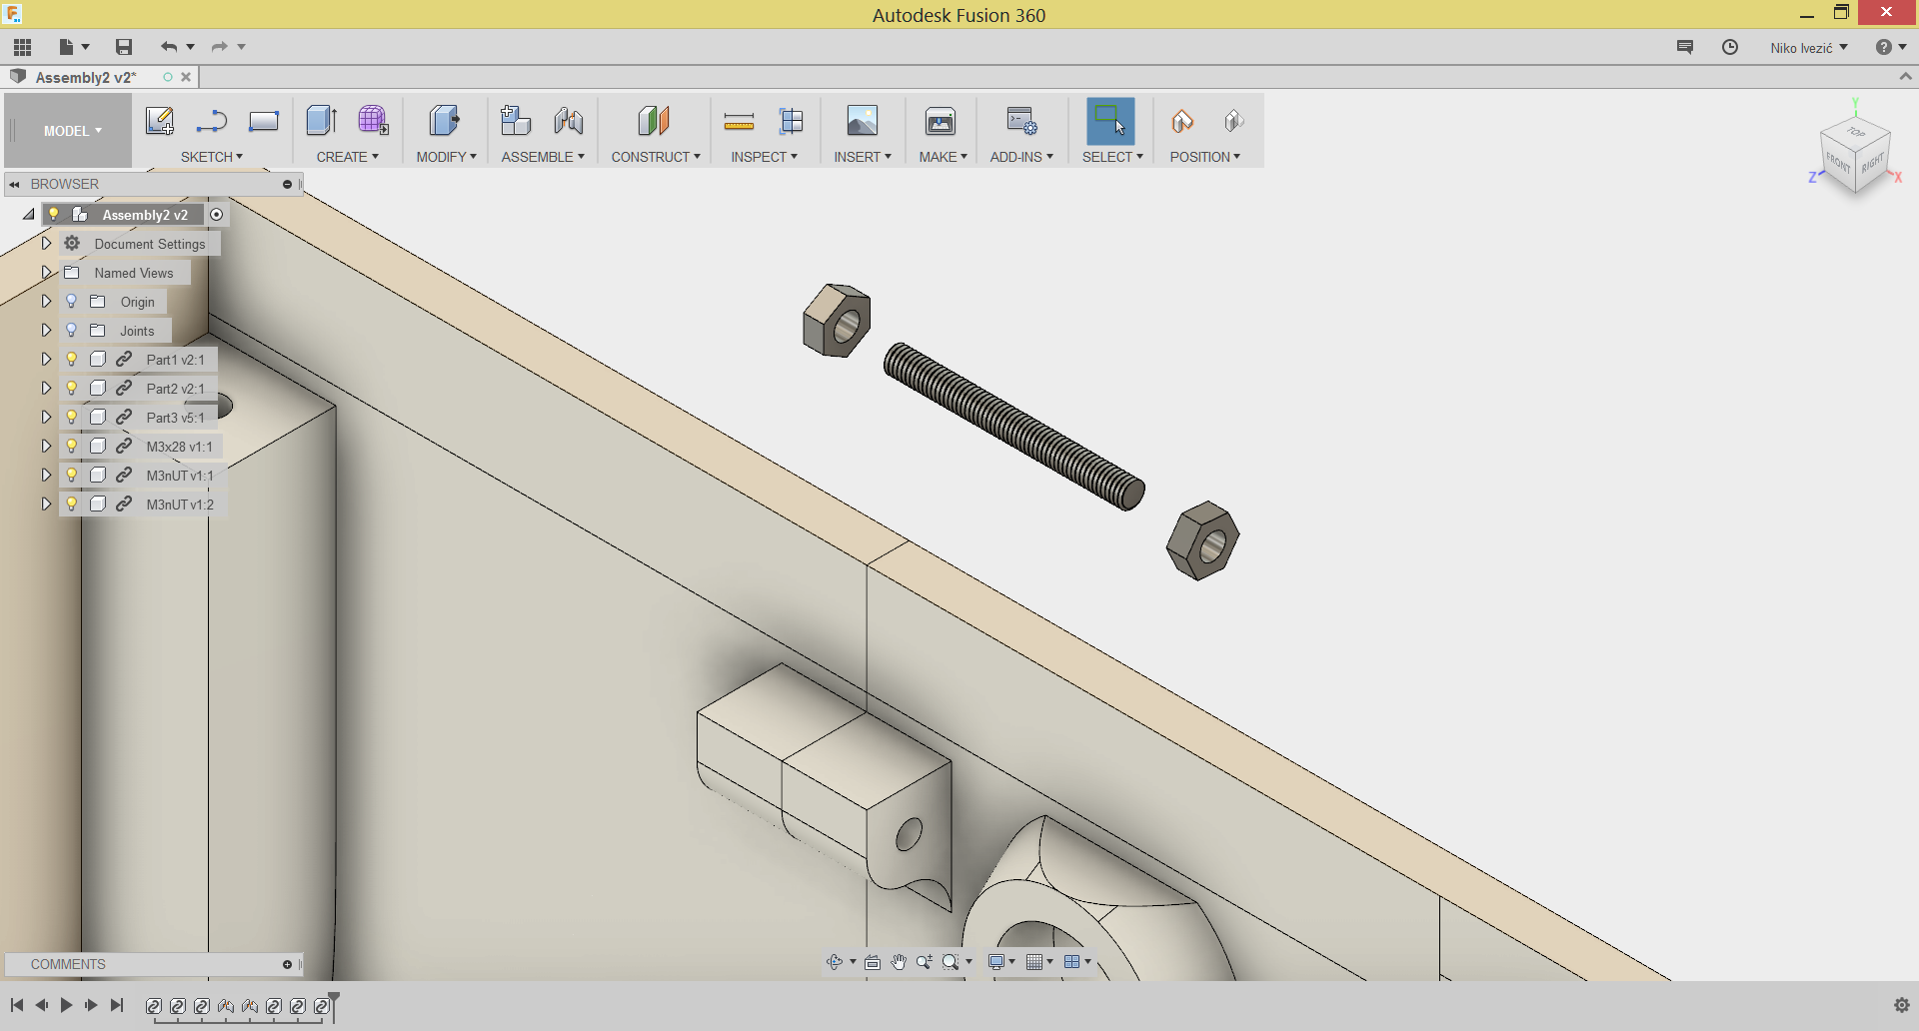Select the Extrude tool icon
This screenshot has width=1919, height=1031.
(322, 121)
